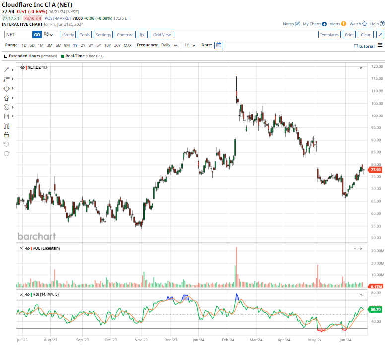Switch the range to 5Y
The image size is (385, 345).
point(99,45)
